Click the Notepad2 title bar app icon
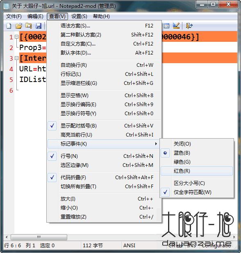 7,6
